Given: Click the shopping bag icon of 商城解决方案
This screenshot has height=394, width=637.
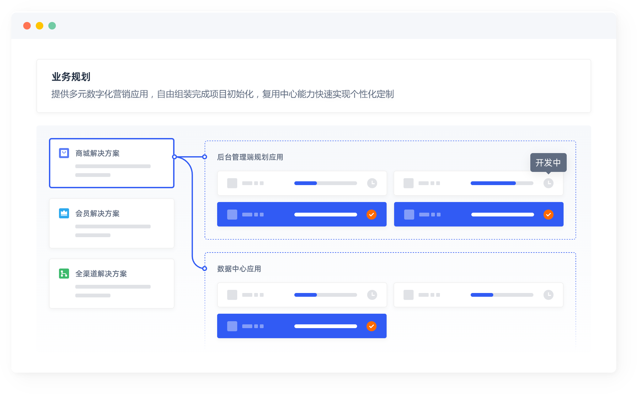Looking at the screenshot, I should coord(64,153).
